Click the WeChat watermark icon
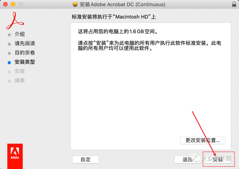 [x=196, y=158]
